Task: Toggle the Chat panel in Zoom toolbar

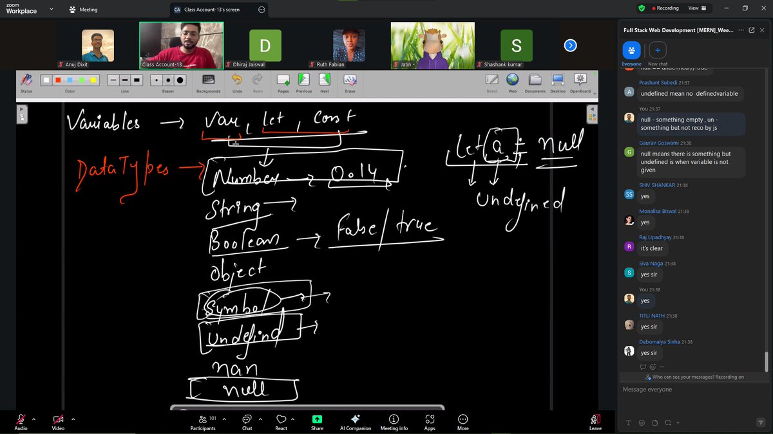Action: coord(247,422)
